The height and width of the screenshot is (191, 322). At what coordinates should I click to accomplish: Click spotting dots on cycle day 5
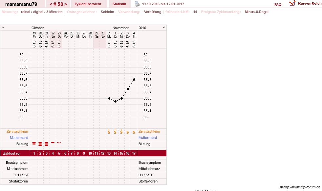coord(59,143)
